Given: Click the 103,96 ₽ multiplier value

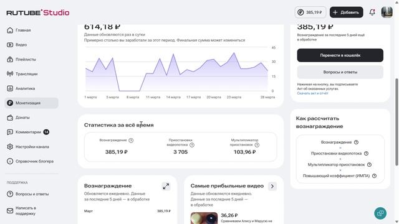Looking at the screenshot, I should point(244,152).
